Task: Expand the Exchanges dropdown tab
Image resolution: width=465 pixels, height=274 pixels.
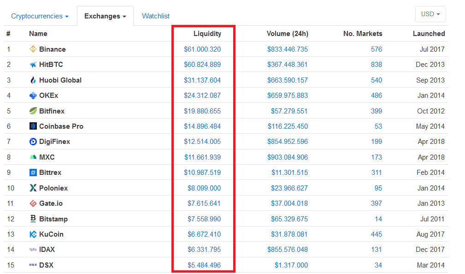Action: click(x=105, y=16)
